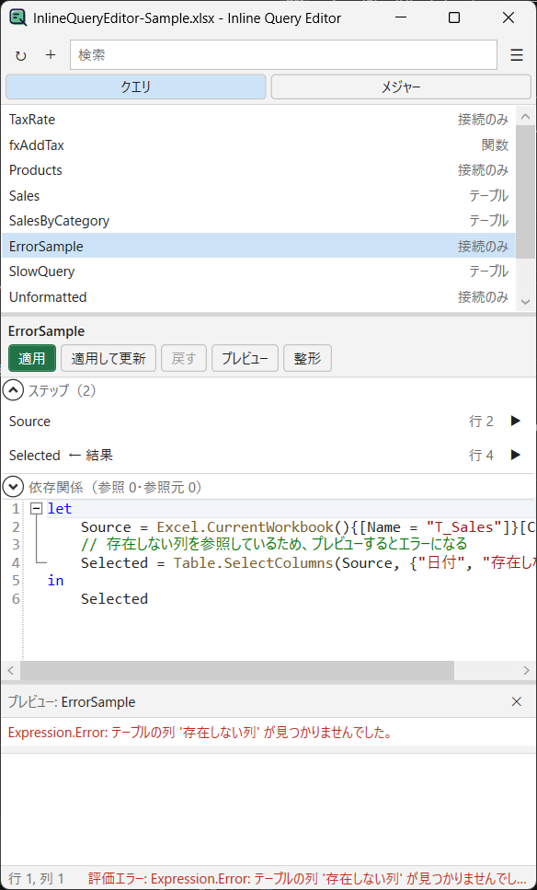Close the ErrorSample preview pane
The width and height of the screenshot is (537, 890).
(x=517, y=701)
